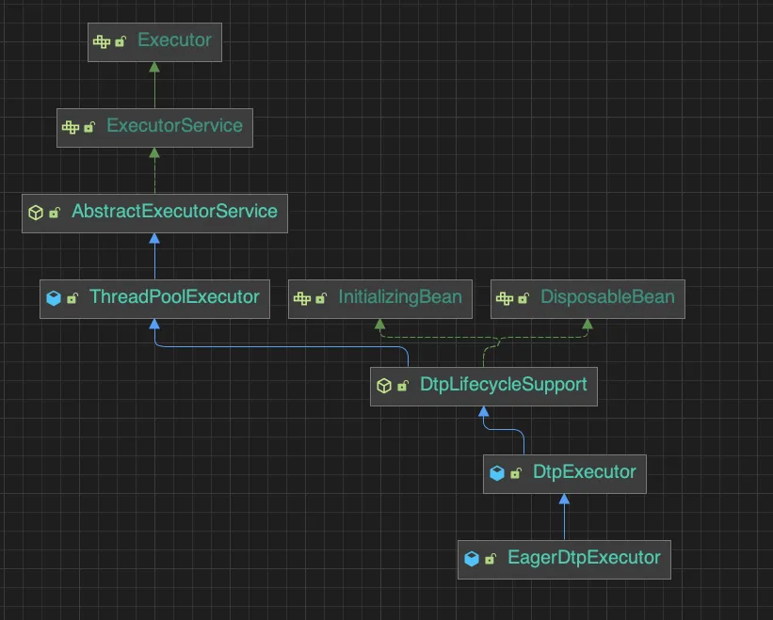
Task: Select the Executor node label
Action: click(174, 40)
